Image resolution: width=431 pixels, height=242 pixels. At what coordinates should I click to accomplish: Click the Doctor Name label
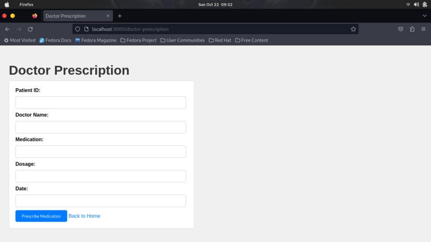tap(32, 115)
